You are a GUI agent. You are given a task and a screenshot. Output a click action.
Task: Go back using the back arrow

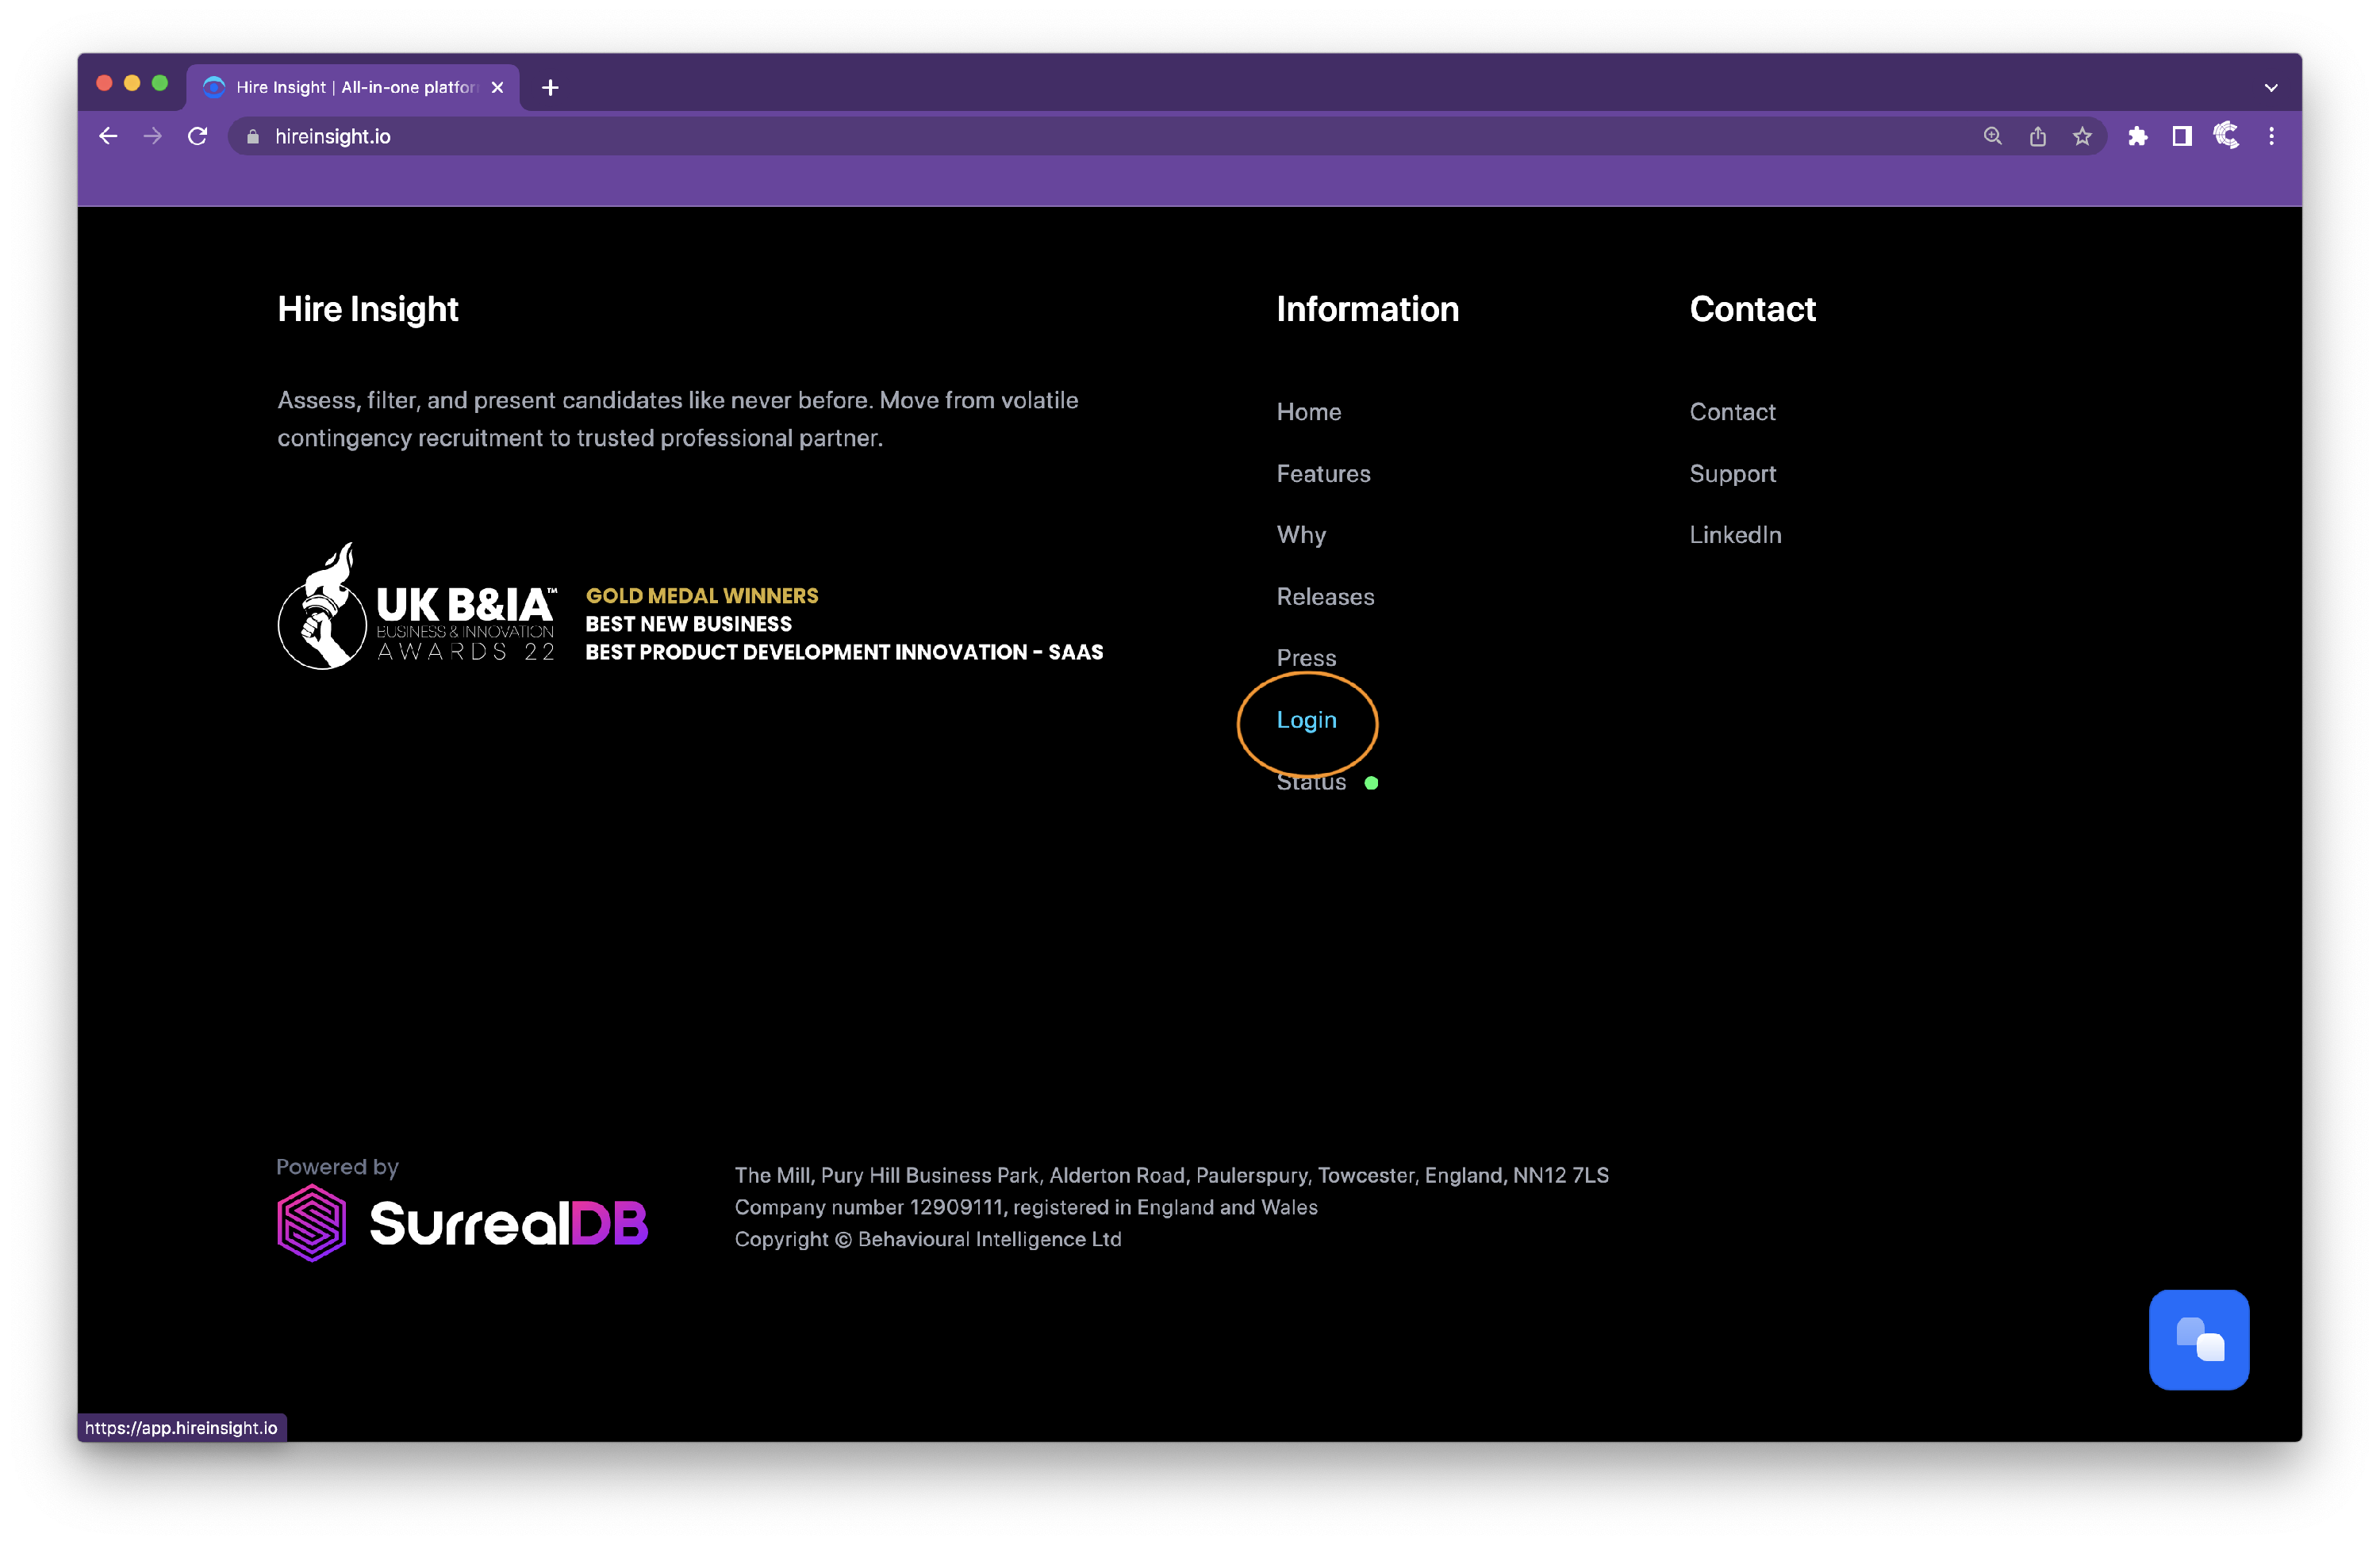coord(107,136)
